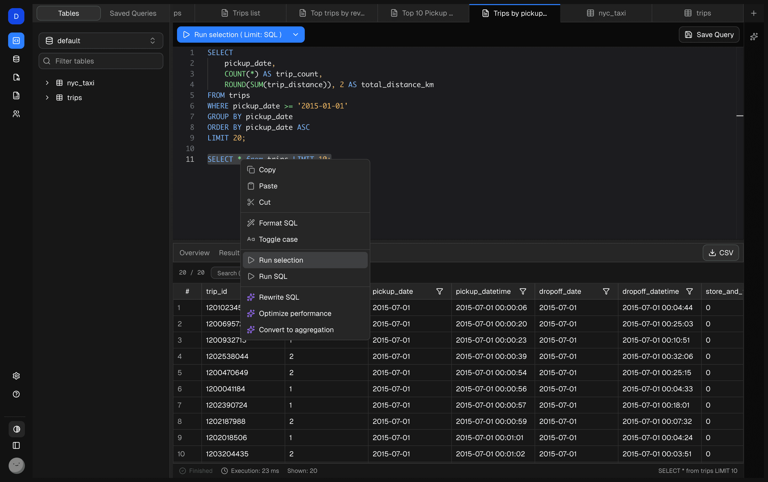Open the user avatar at bottom left
768x482 pixels.
click(17, 465)
